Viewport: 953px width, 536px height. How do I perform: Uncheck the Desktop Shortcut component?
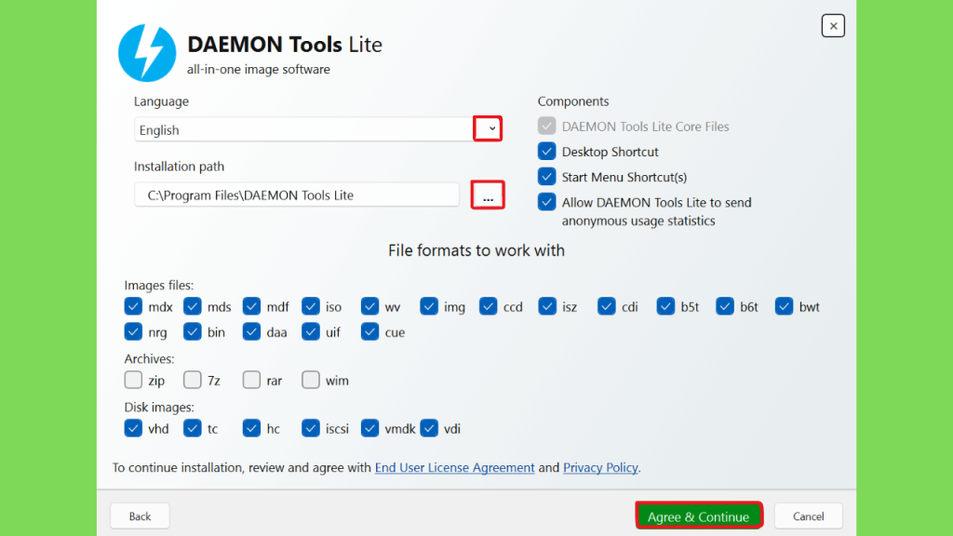coord(546,152)
